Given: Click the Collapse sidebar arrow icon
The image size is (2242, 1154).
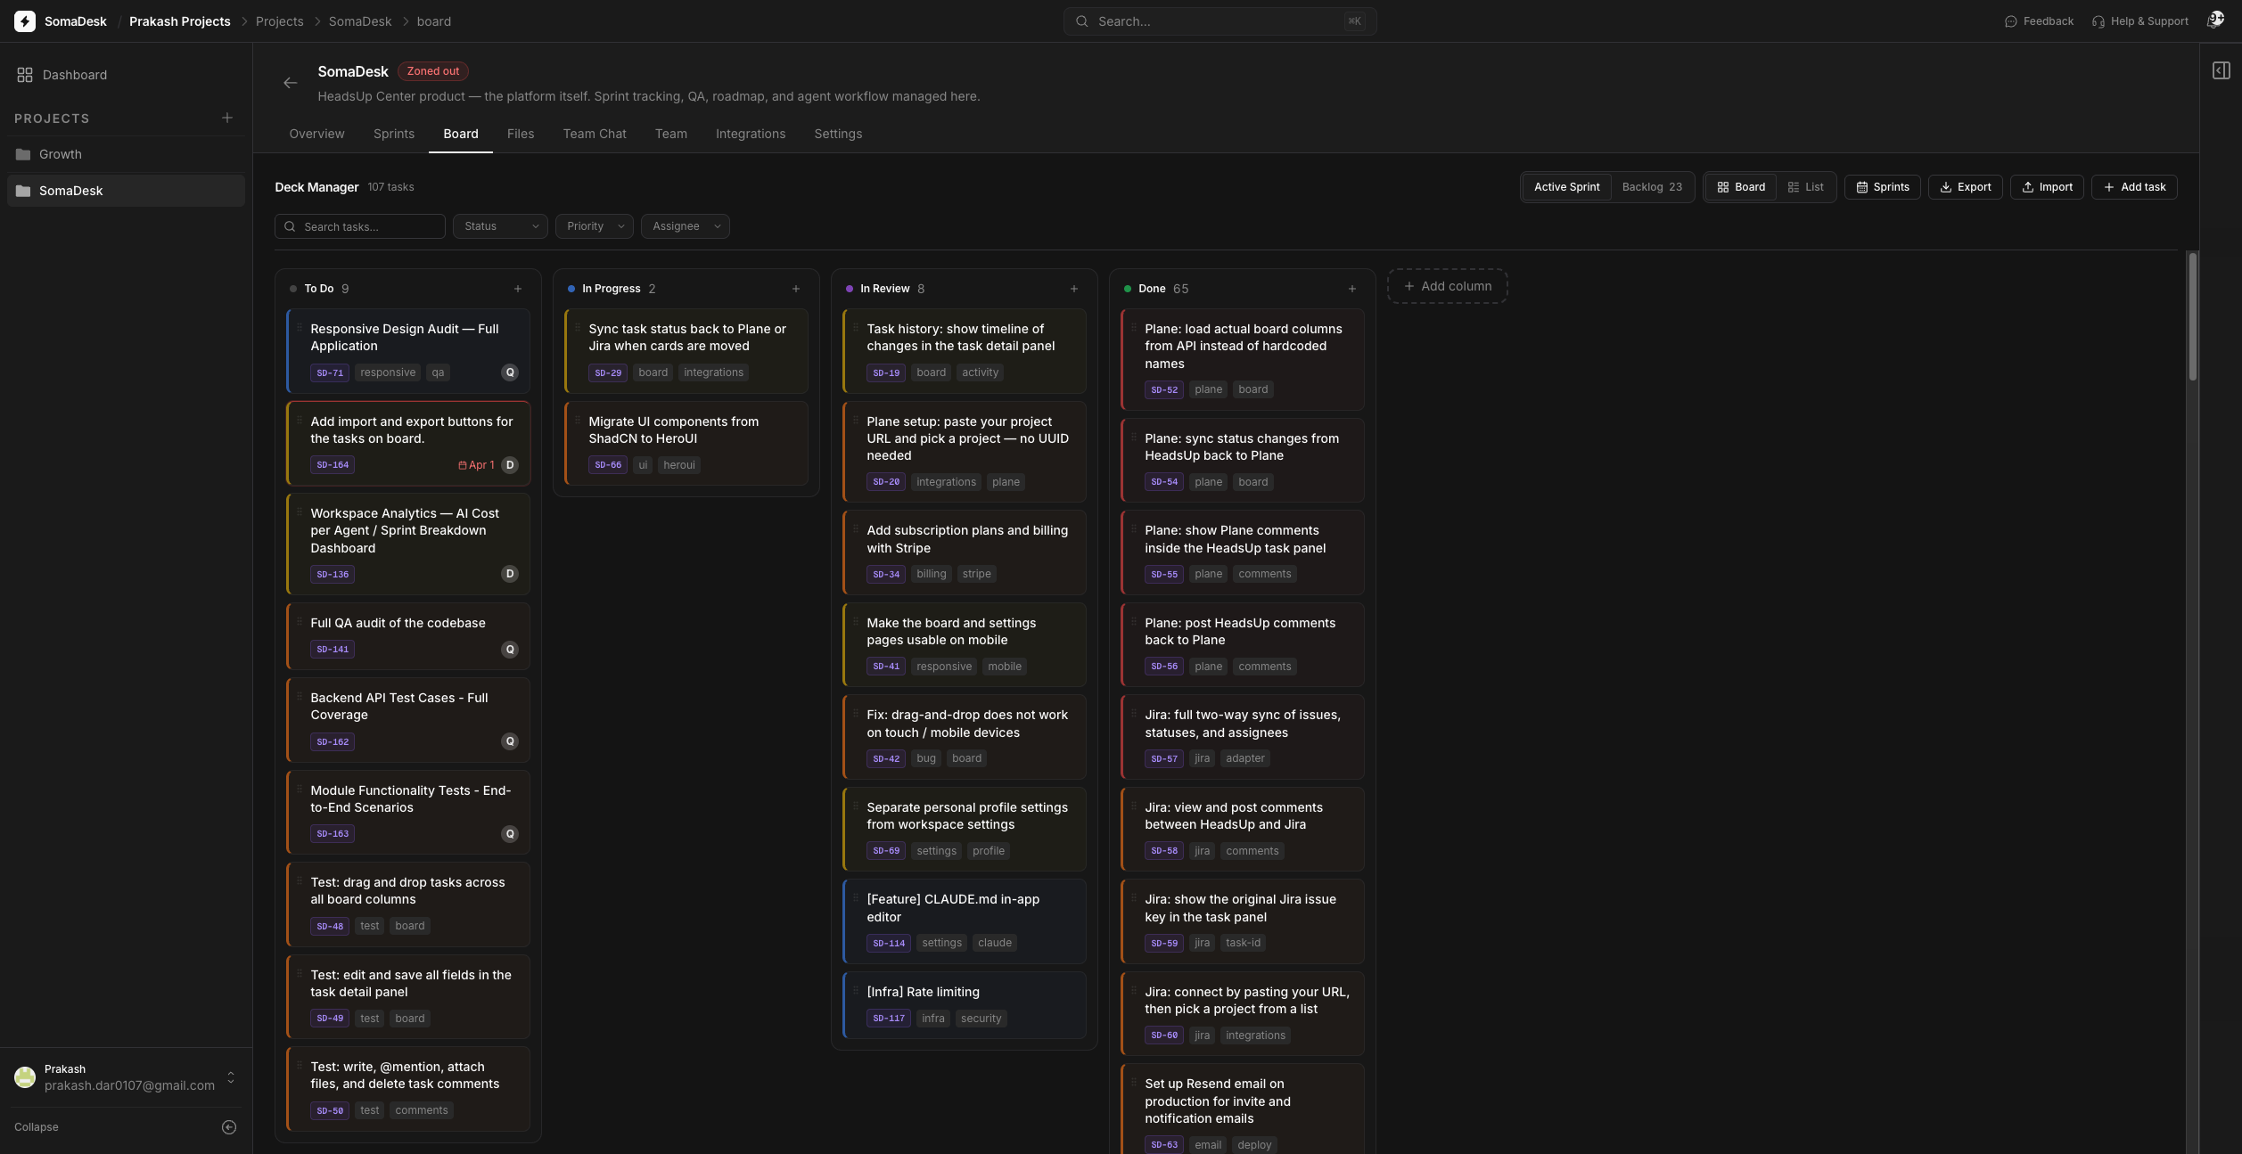Looking at the screenshot, I should point(229,1127).
